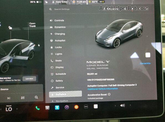The width and height of the screenshot is (165, 122).
Task: Select Seats in the settings list
Action: 56,60
